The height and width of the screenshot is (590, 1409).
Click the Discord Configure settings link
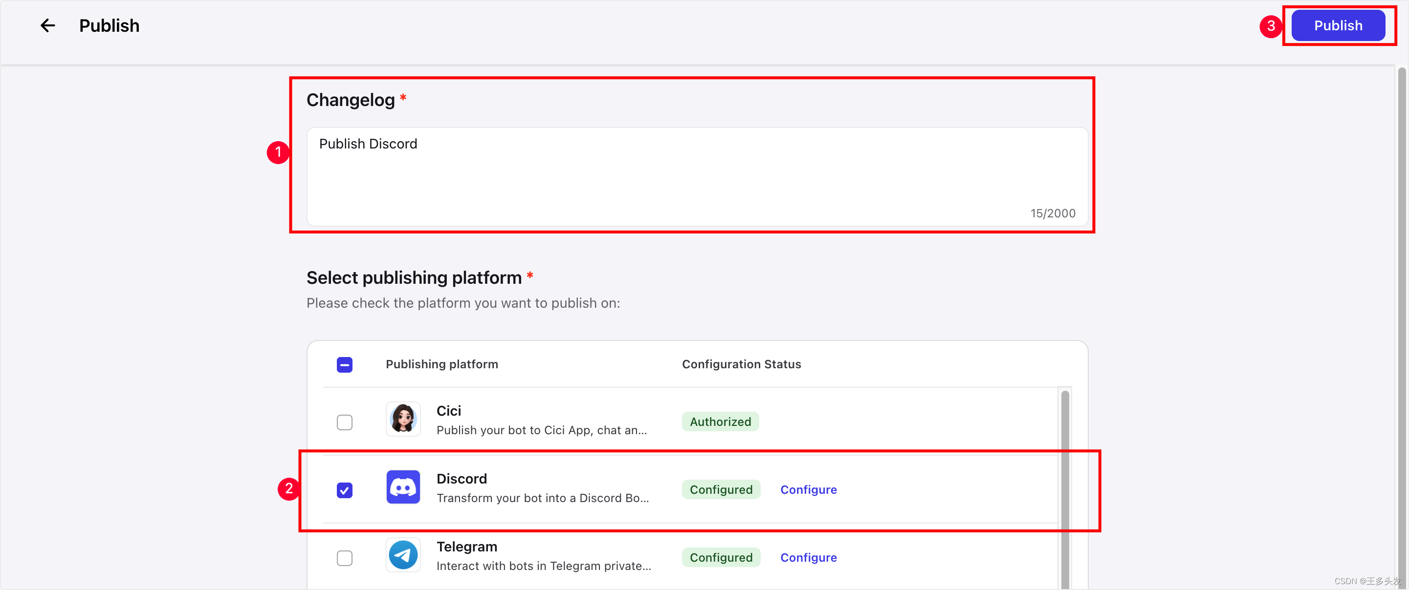[x=808, y=489]
